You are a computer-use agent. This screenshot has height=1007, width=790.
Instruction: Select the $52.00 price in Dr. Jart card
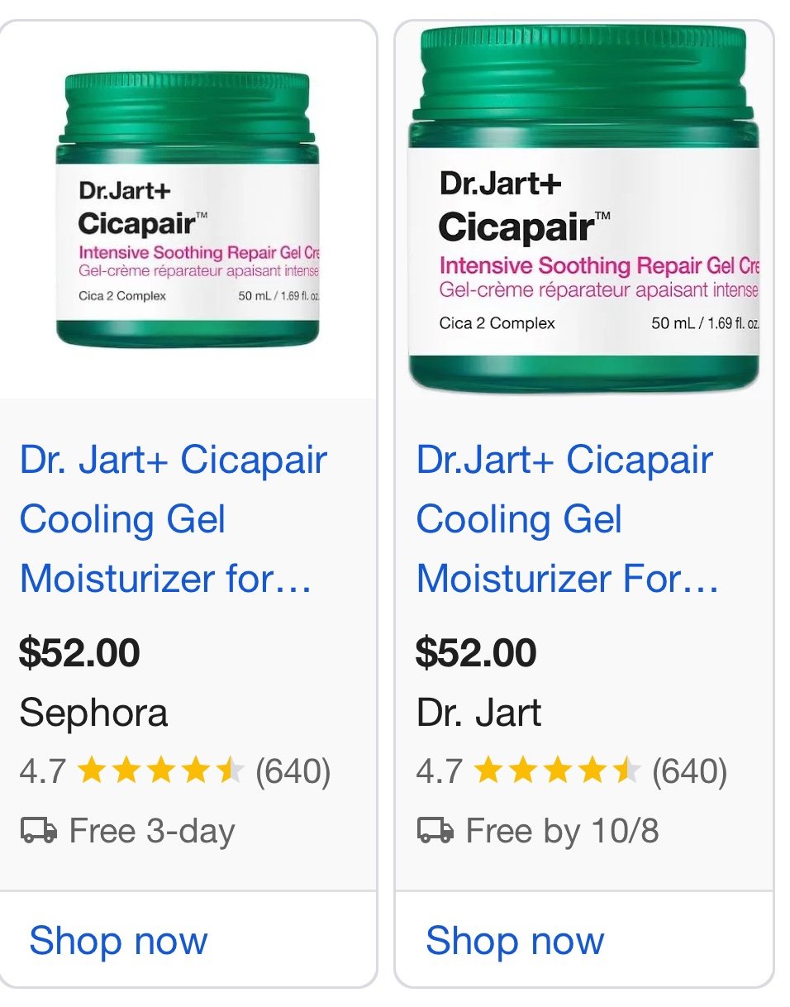tap(476, 653)
